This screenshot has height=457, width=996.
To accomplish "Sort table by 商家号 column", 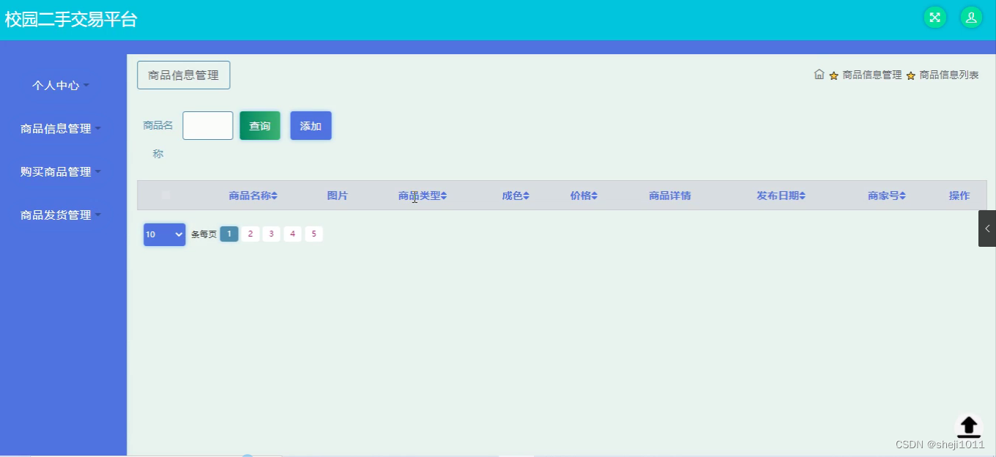I will [x=887, y=196].
